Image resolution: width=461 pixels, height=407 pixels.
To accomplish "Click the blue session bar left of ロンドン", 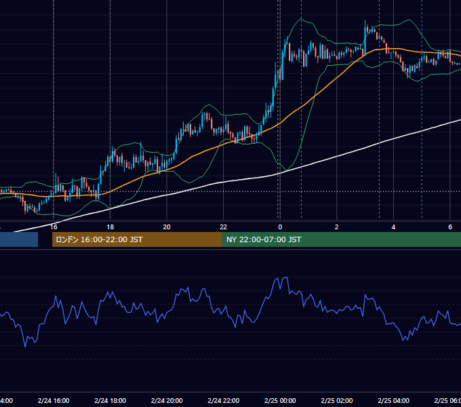I will coord(19,239).
